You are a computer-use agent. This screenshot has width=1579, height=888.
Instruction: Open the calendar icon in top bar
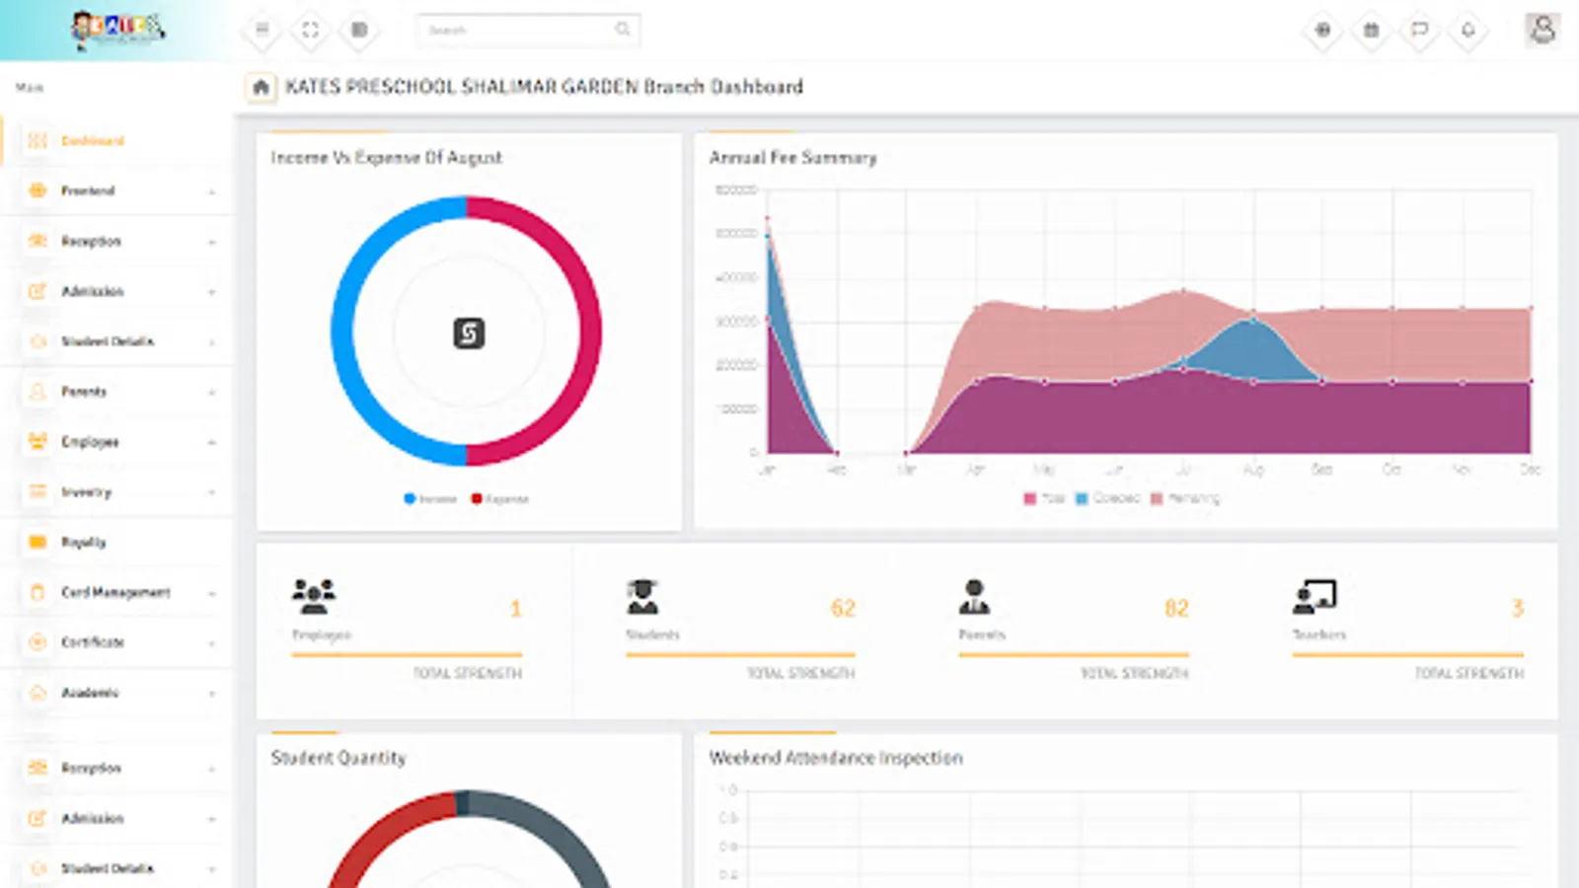[x=1372, y=30]
